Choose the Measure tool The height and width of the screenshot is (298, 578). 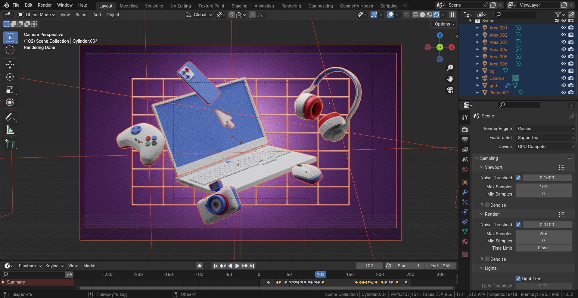(10, 130)
